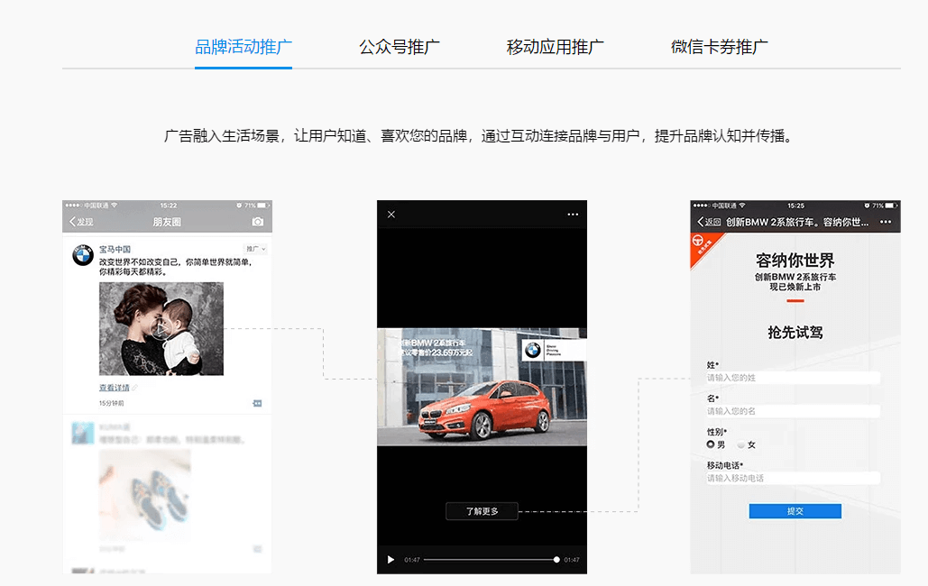
Task: Tap the 返回 back arrow
Action: (x=709, y=222)
